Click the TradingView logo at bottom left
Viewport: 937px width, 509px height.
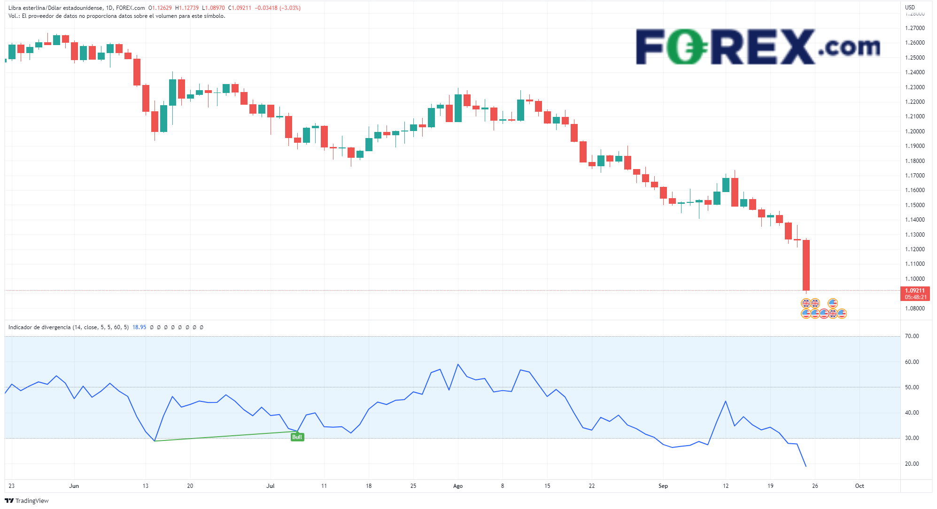pos(27,501)
